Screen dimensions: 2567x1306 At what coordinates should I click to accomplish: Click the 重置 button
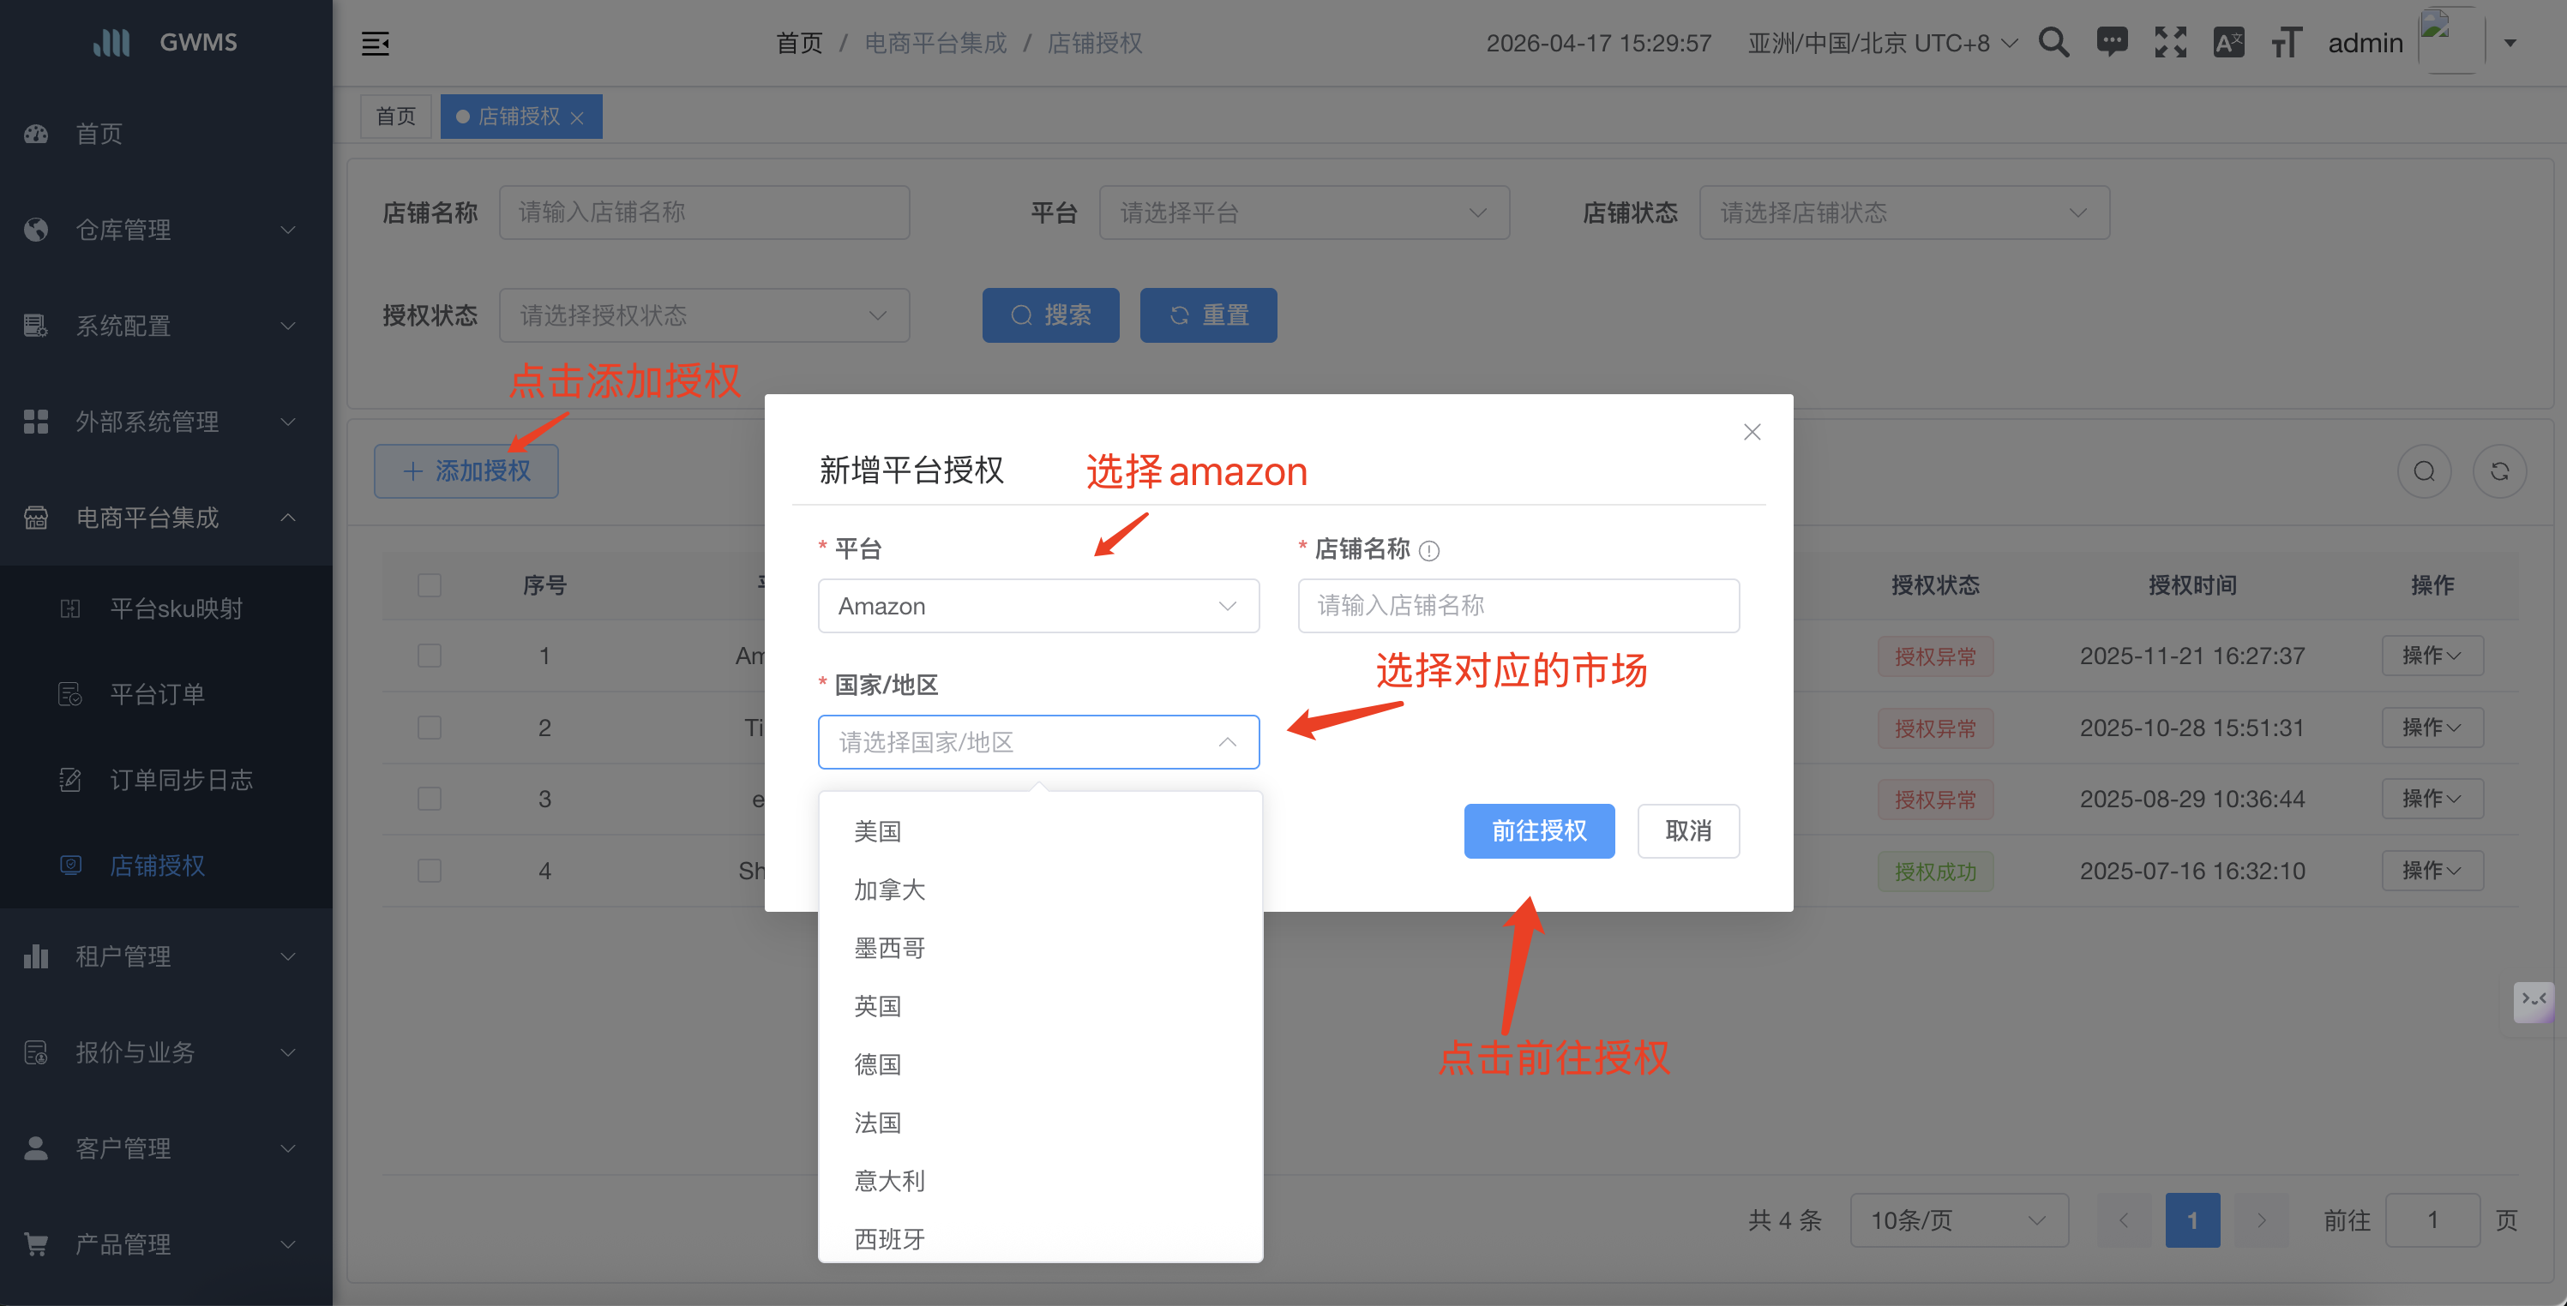(1208, 316)
